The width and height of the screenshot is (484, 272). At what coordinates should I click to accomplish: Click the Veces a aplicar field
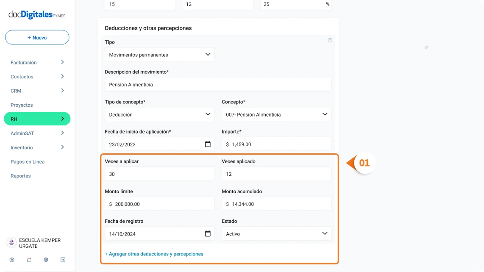(160, 174)
